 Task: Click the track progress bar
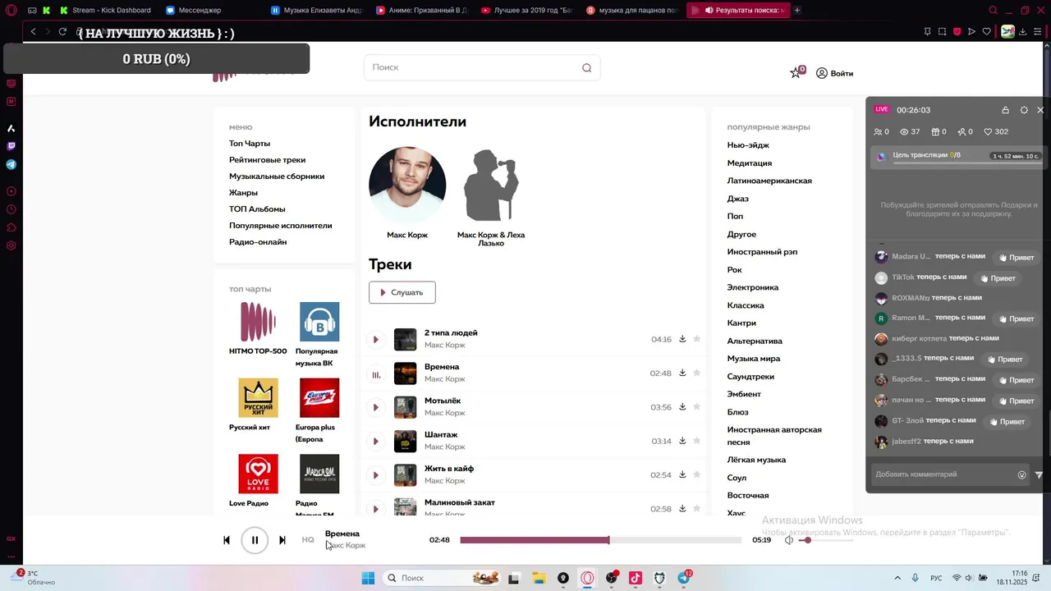600,540
